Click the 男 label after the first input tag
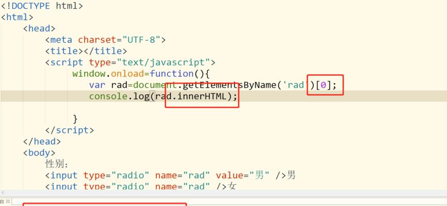This screenshot has height=206, width=447. 291,175
